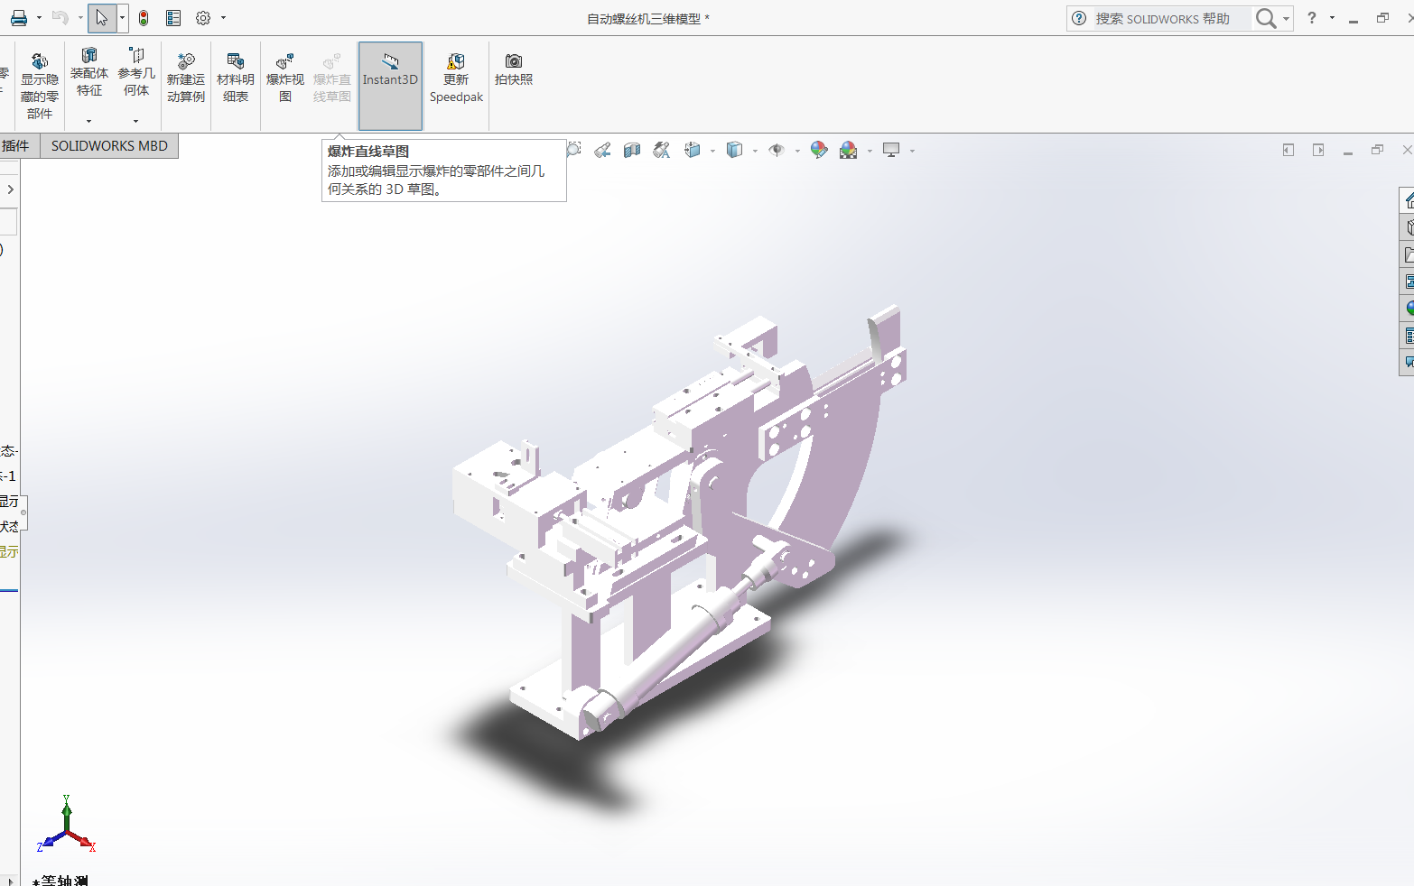Toggle the Instant3D button
Viewport: 1414px width, 886px height.
pyautogui.click(x=390, y=86)
